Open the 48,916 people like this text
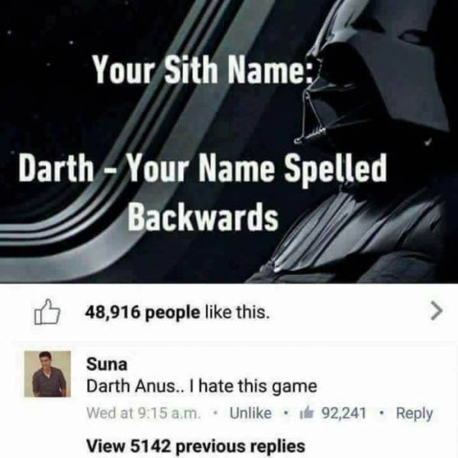This screenshot has height=458, width=458. click(x=177, y=312)
